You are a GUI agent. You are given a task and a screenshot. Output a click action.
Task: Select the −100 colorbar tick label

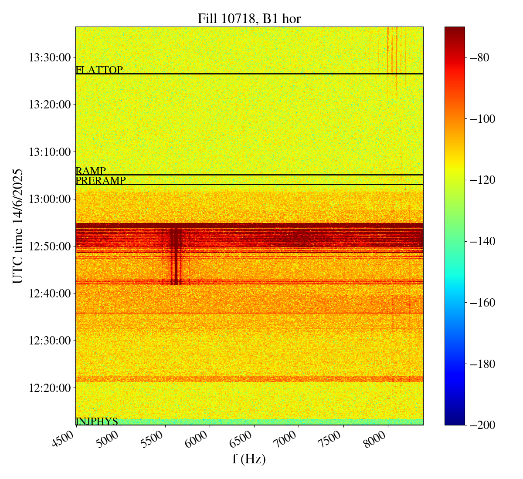point(481,119)
